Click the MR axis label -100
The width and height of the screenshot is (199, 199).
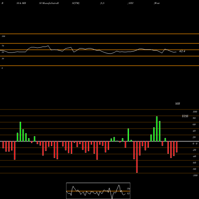195,176
